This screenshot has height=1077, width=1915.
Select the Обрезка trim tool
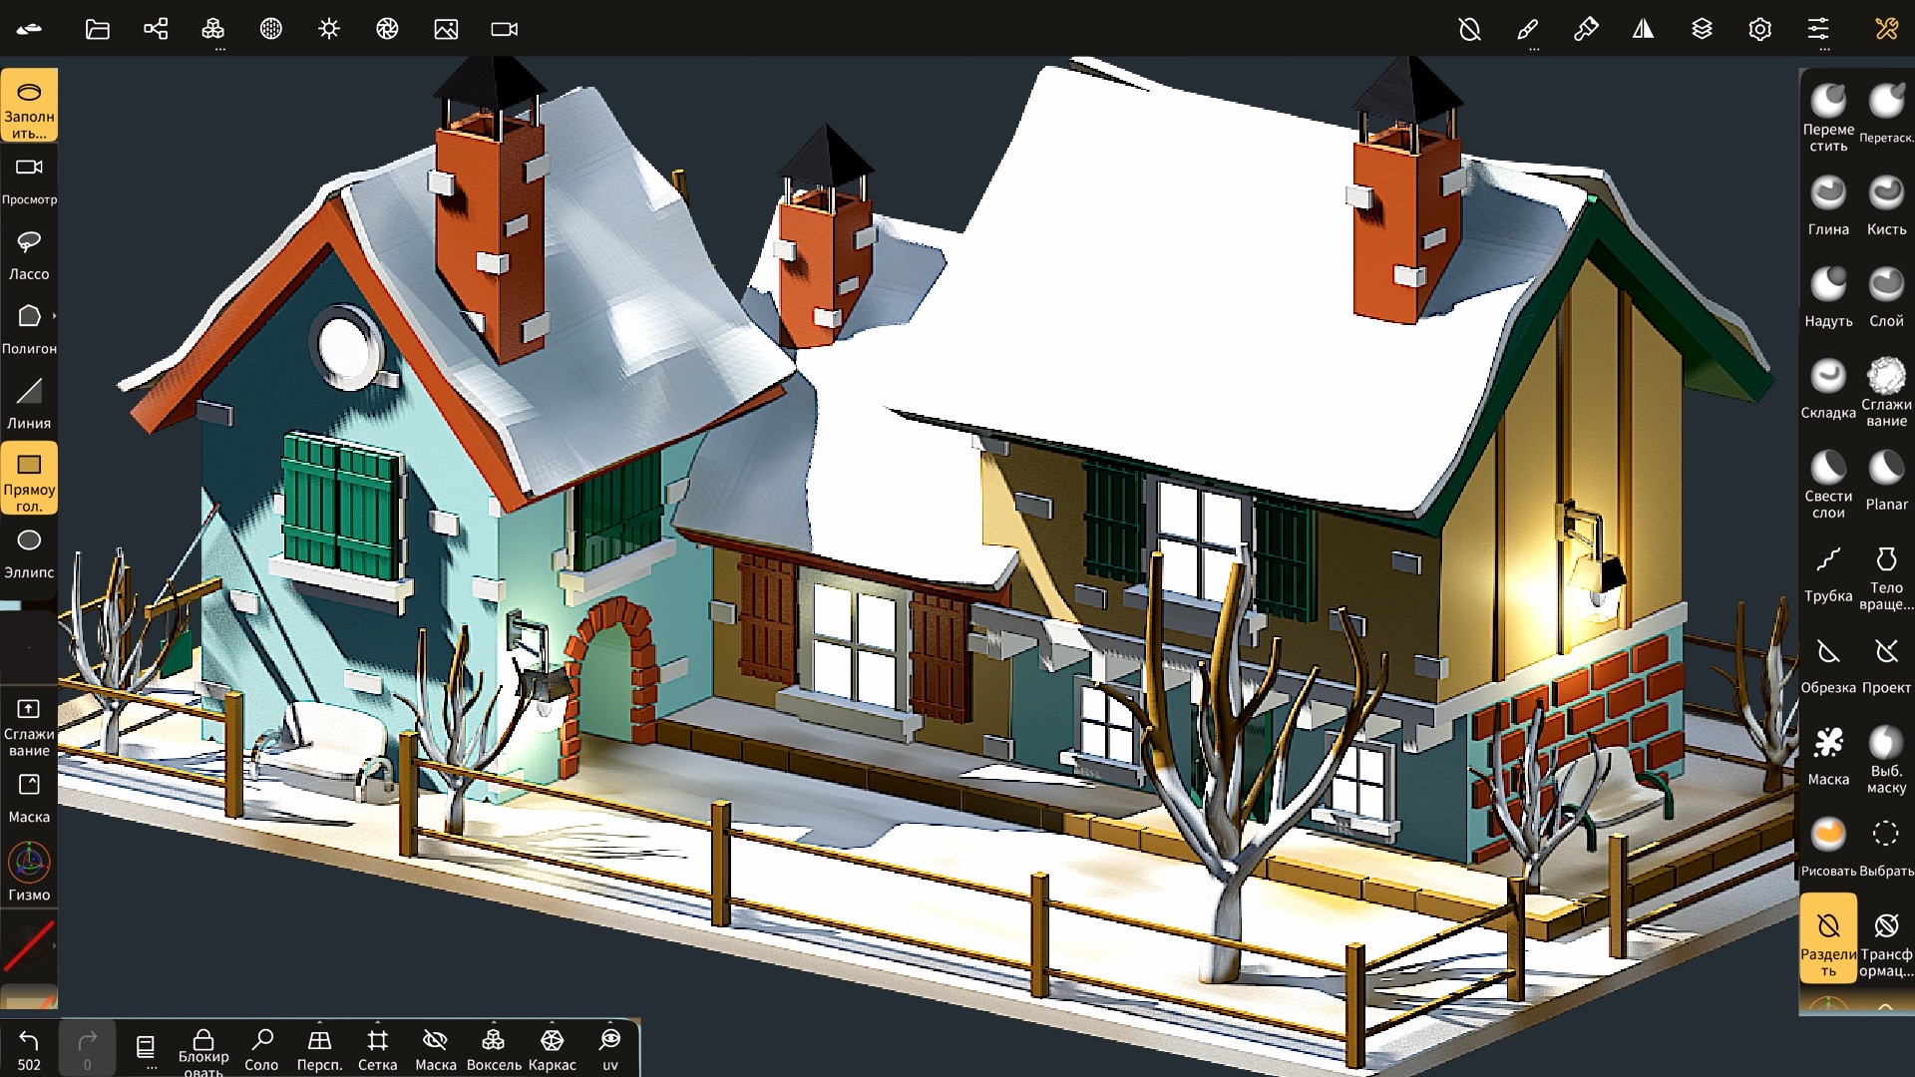click(1828, 664)
